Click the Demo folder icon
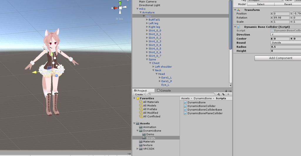 tap(144, 134)
